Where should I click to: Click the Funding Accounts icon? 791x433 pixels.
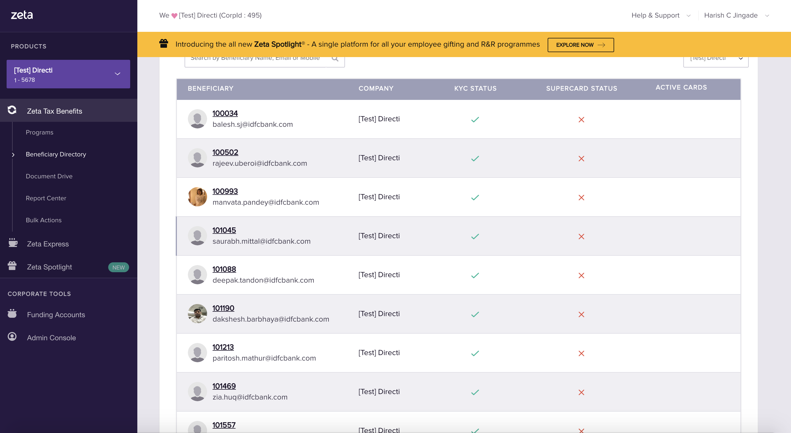pos(12,314)
